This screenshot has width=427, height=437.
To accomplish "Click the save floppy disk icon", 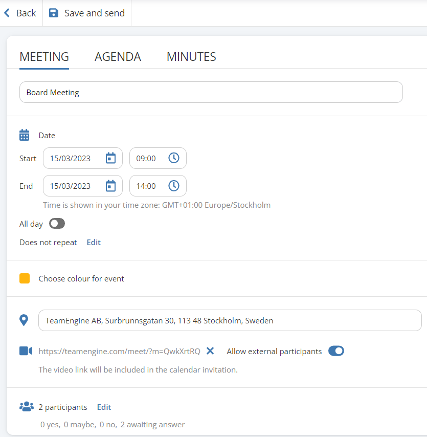I will (54, 13).
